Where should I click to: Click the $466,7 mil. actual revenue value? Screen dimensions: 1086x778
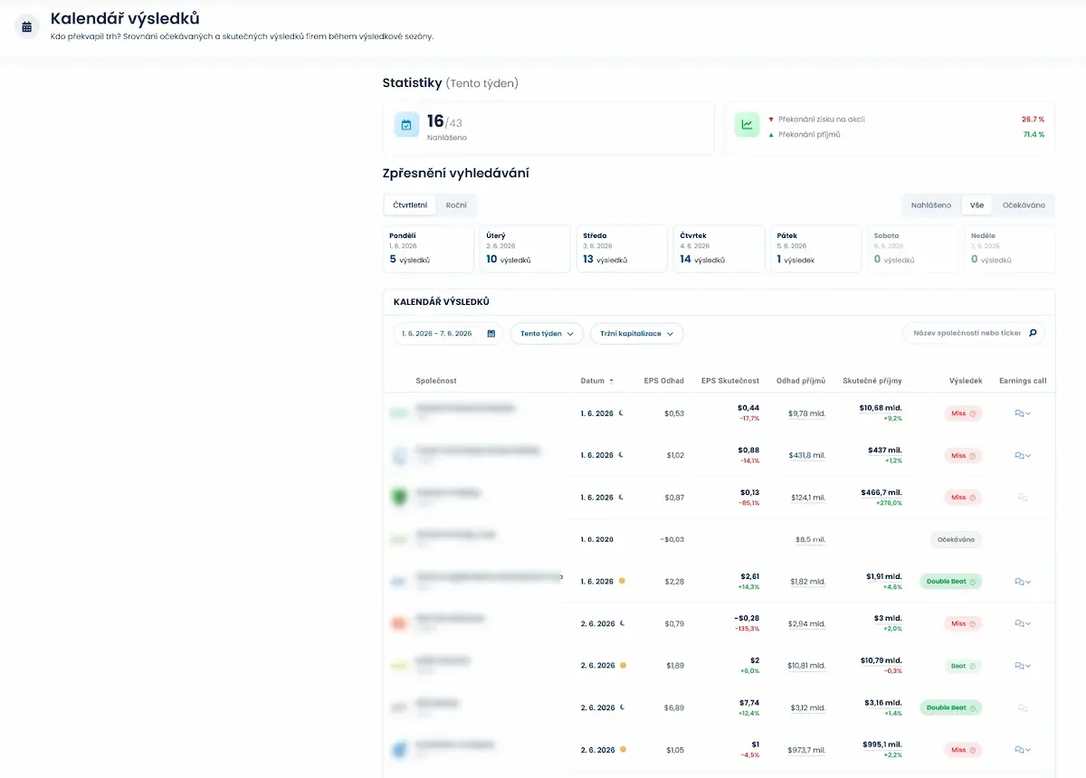881,492
